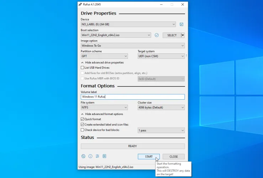Open language options via the globe icon

(83, 156)
